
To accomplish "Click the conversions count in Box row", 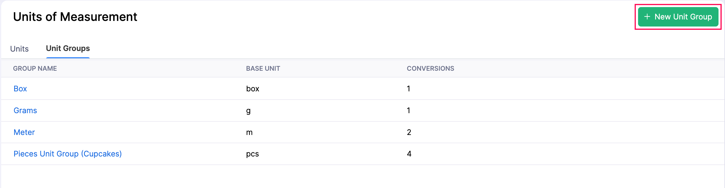I will tap(408, 89).
